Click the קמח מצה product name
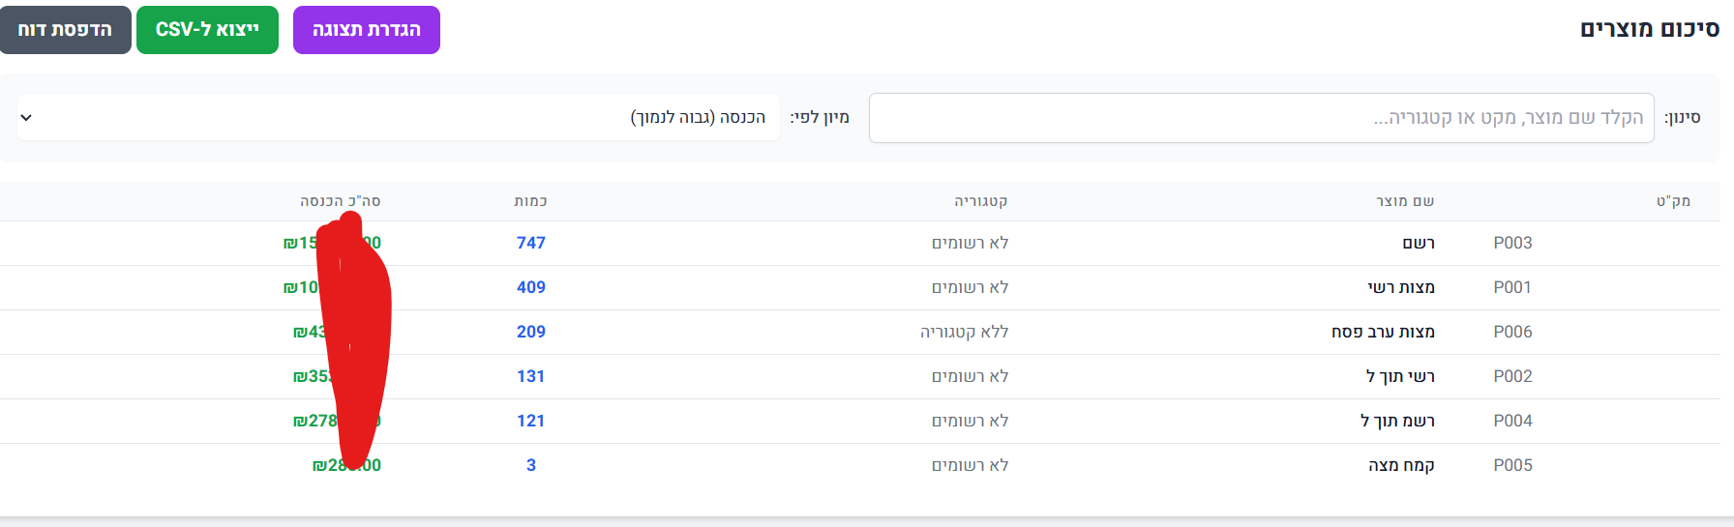This screenshot has width=1734, height=527. 1401,465
